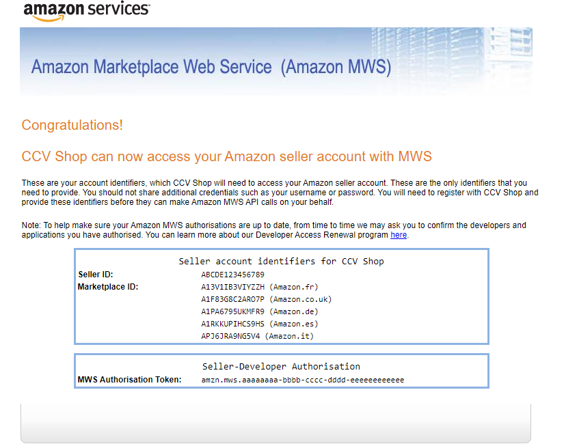Viewport: 564px width, 446px height.
Task: Open the Developer Access Renewal 'here' link
Action: click(x=399, y=235)
